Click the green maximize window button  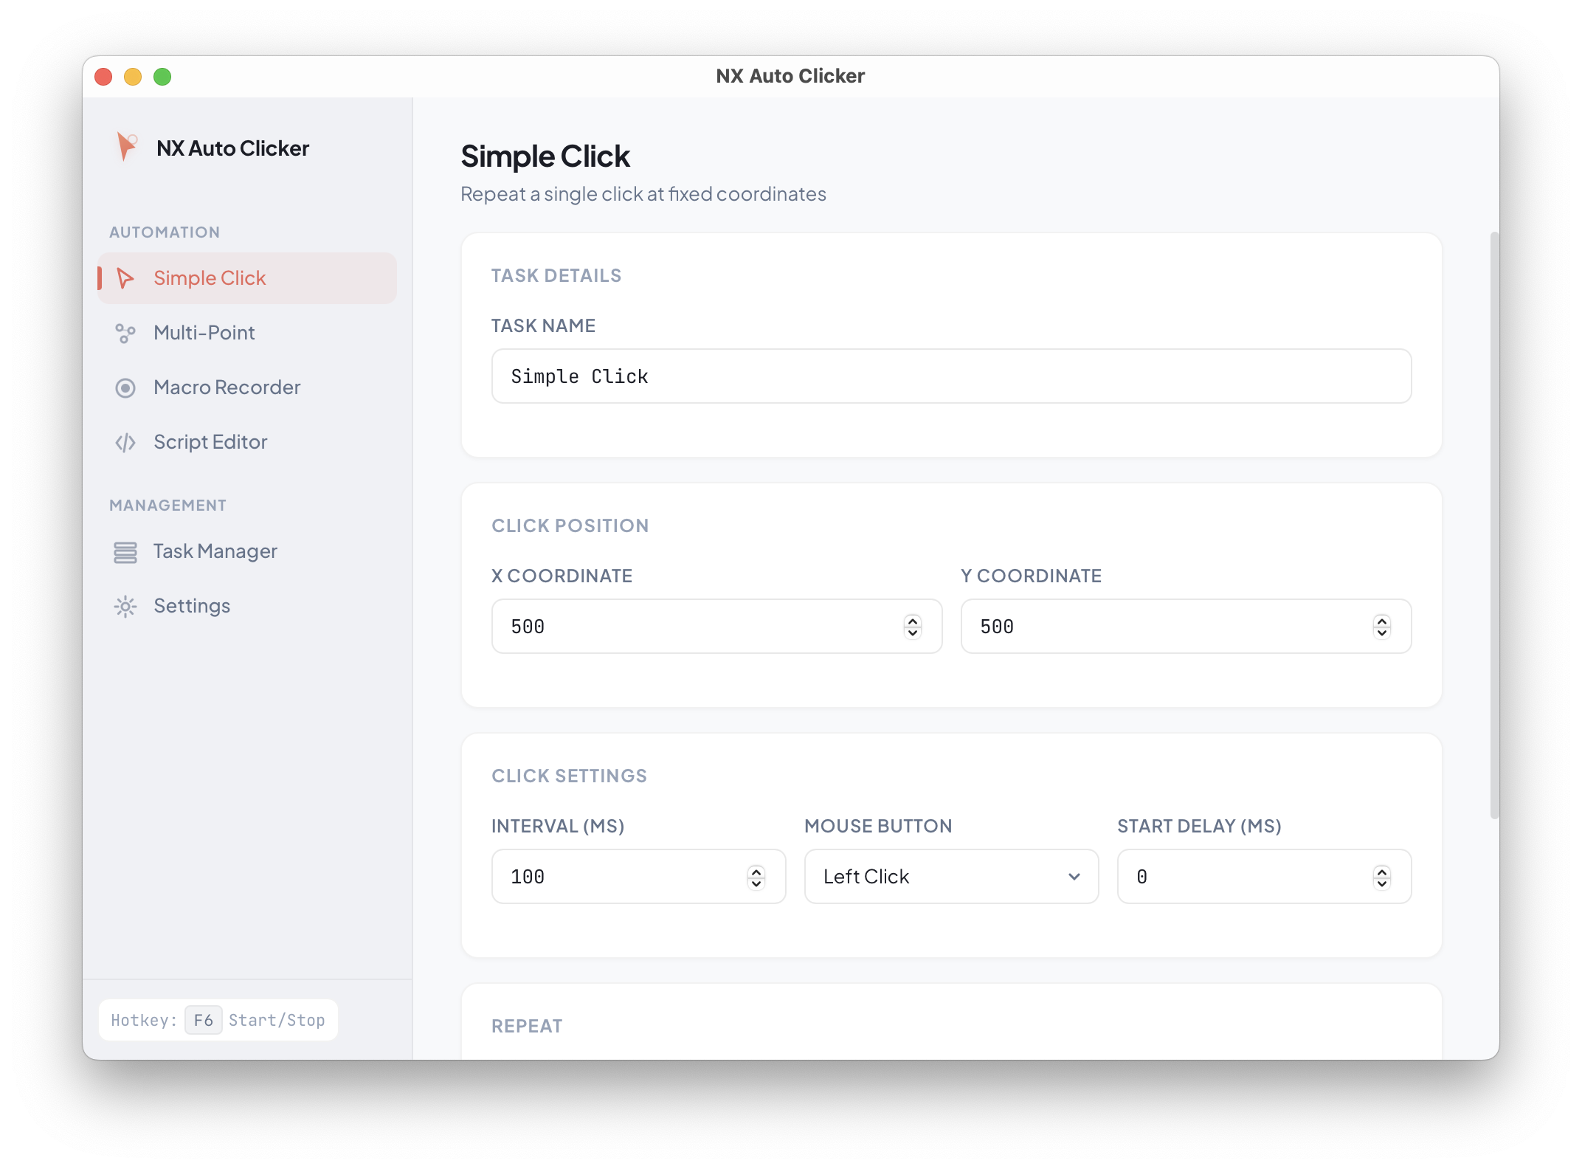pos(162,77)
